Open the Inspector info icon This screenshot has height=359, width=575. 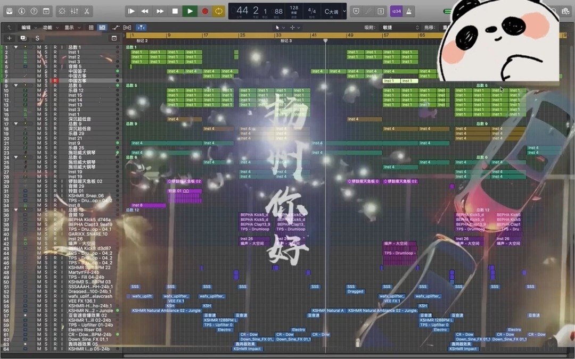(x=21, y=11)
